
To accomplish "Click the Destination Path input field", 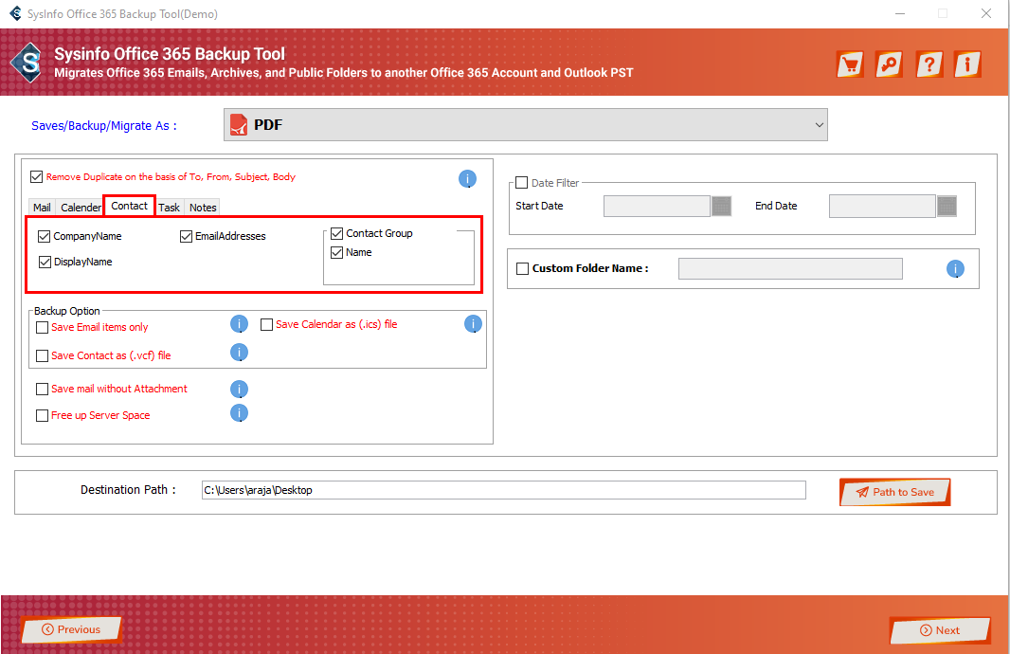I will tap(504, 490).
